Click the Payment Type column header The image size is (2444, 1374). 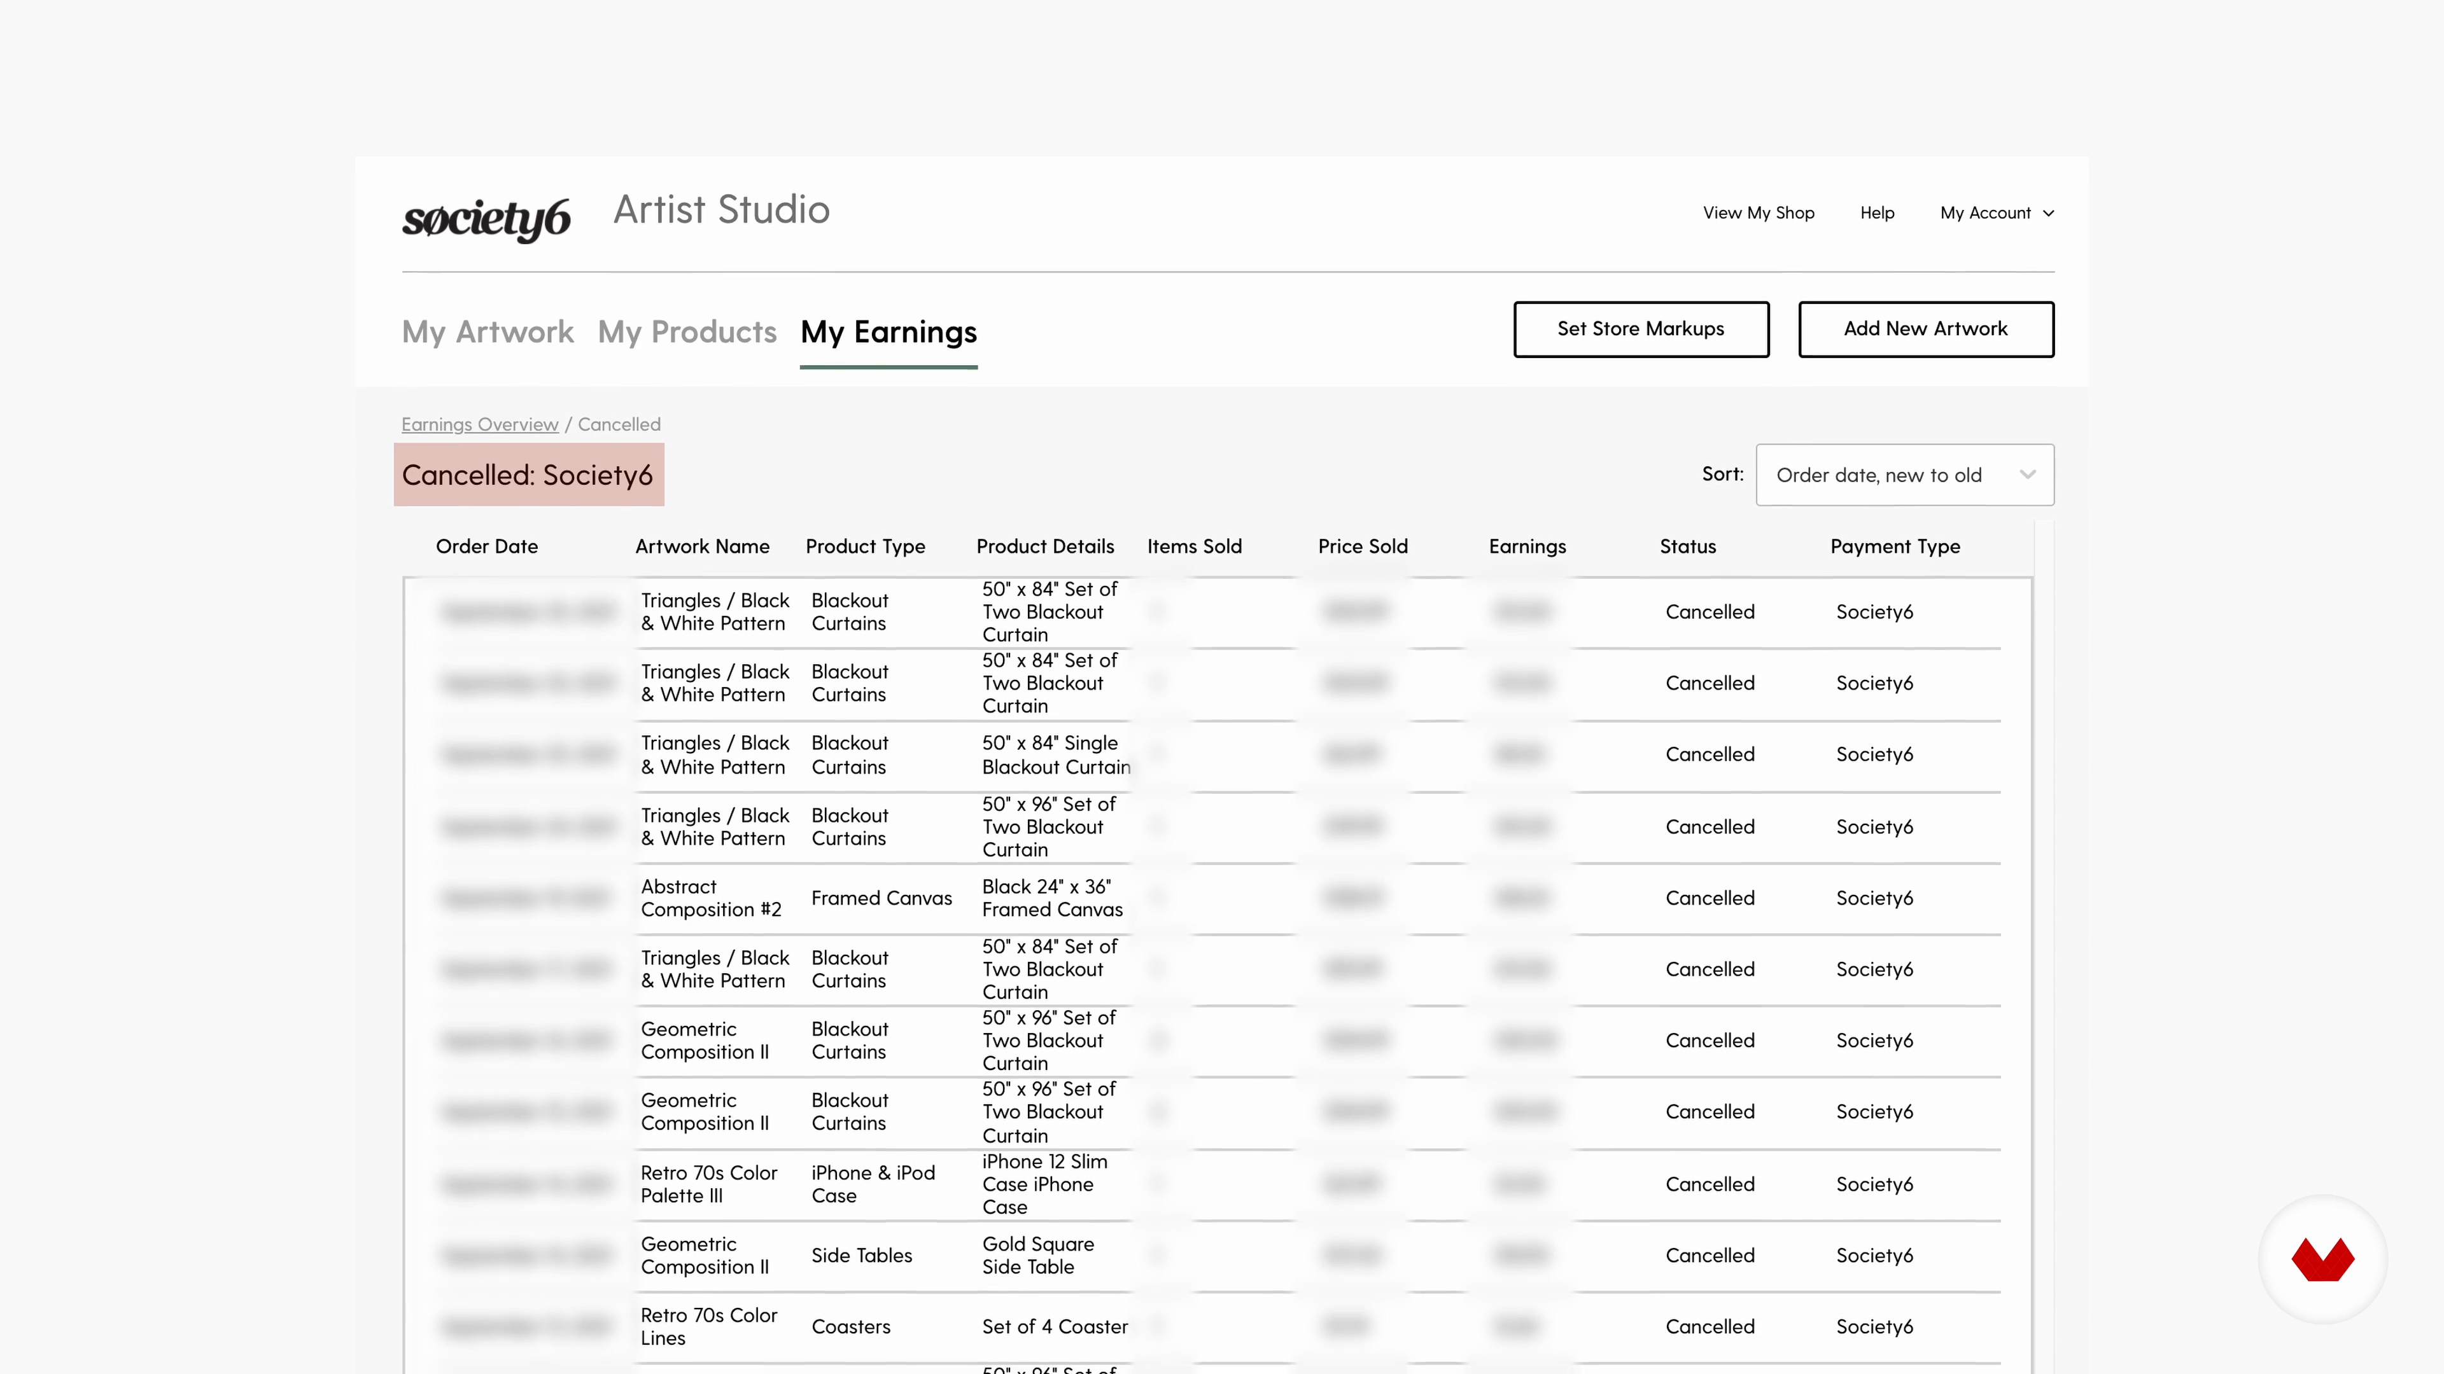tap(1895, 546)
